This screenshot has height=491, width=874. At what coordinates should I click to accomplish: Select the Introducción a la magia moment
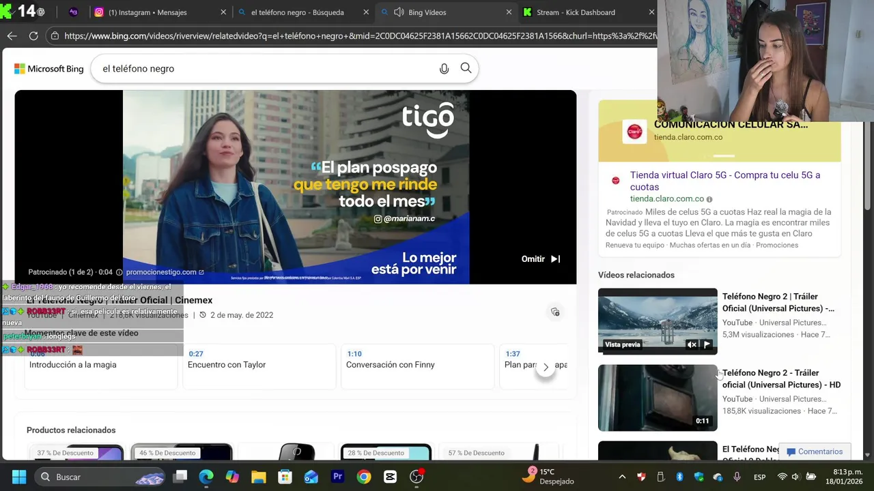pos(100,366)
